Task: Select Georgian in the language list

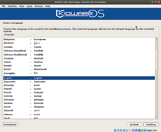Action: pos(79,100)
